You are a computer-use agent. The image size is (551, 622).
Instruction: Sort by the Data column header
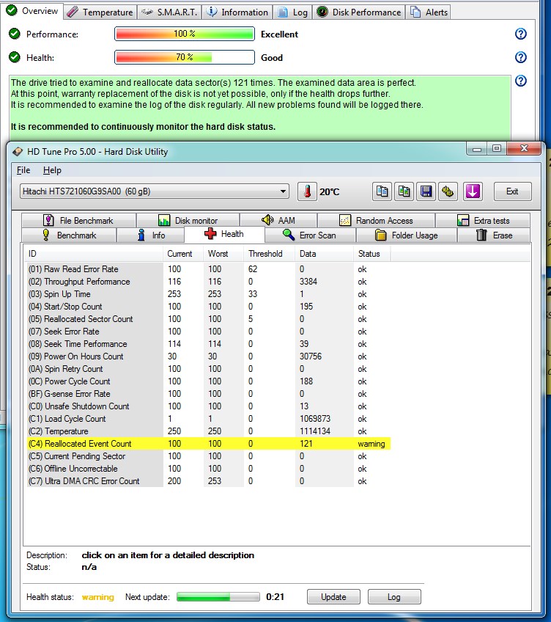tap(325, 254)
